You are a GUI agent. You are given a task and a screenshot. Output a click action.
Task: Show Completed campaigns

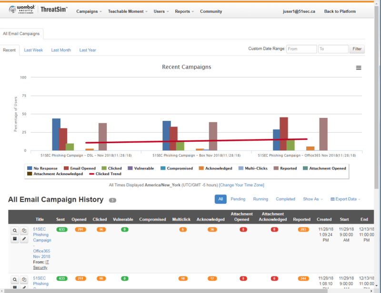[285, 199]
